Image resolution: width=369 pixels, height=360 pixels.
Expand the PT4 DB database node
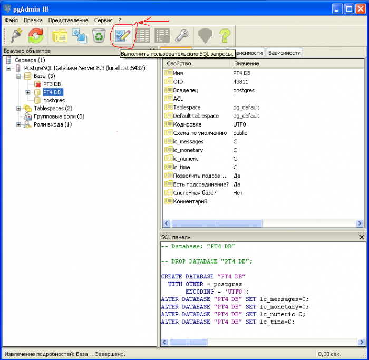coord(28,92)
